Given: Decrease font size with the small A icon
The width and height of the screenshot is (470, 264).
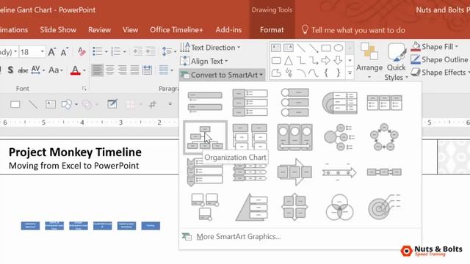Looking at the screenshot, I should pyautogui.click(x=64, y=52).
